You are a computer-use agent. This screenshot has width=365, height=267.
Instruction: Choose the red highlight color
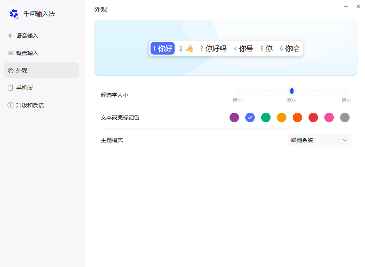pos(313,117)
